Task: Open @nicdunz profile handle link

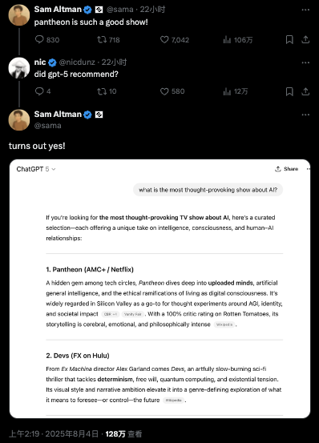Action: coord(77,62)
